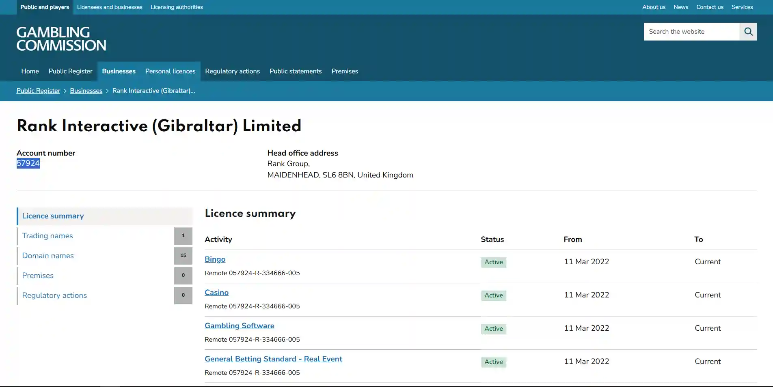Click licence number text under Casino
The image size is (773, 387).
click(252, 306)
